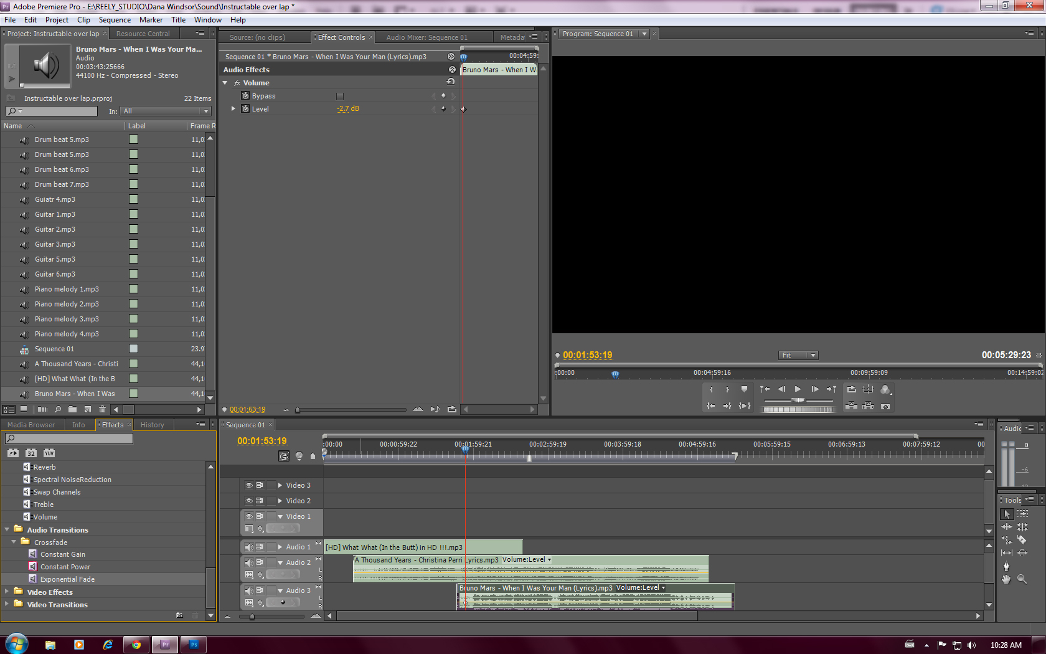Click Loop button in Program monitor
The height and width of the screenshot is (654, 1046).
851,389
